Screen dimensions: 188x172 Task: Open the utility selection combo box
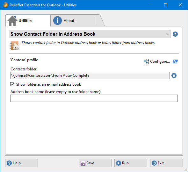90,34
